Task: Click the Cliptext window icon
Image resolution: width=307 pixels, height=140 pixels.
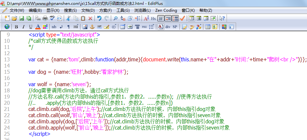Action: pyautogui.click(x=199, y=18)
